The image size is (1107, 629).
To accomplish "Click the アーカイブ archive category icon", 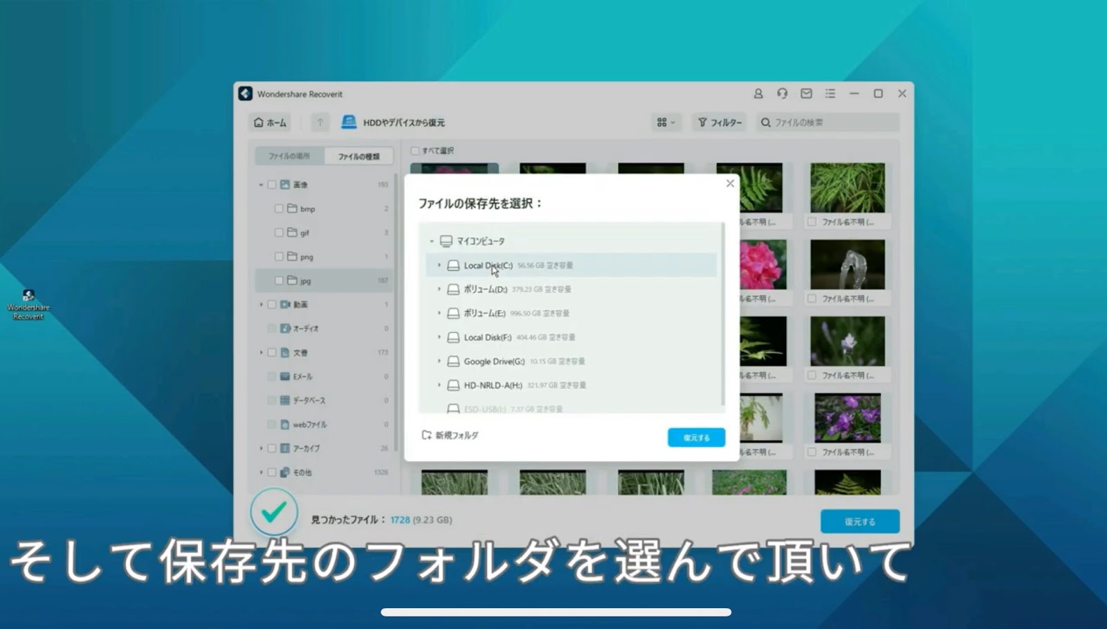I will coord(284,448).
